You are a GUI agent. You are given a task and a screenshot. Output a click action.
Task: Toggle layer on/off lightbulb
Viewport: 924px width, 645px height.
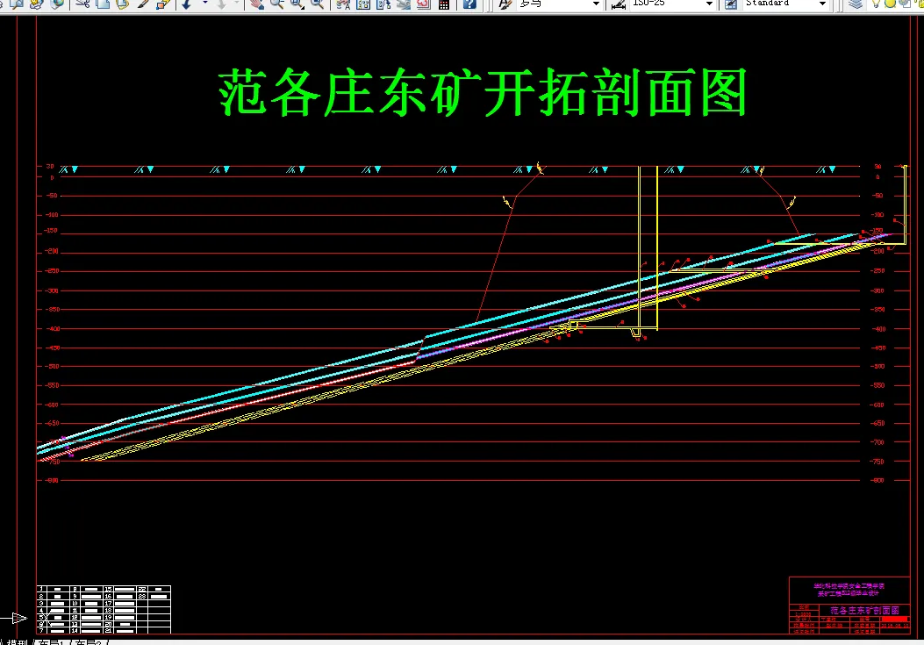877,4
